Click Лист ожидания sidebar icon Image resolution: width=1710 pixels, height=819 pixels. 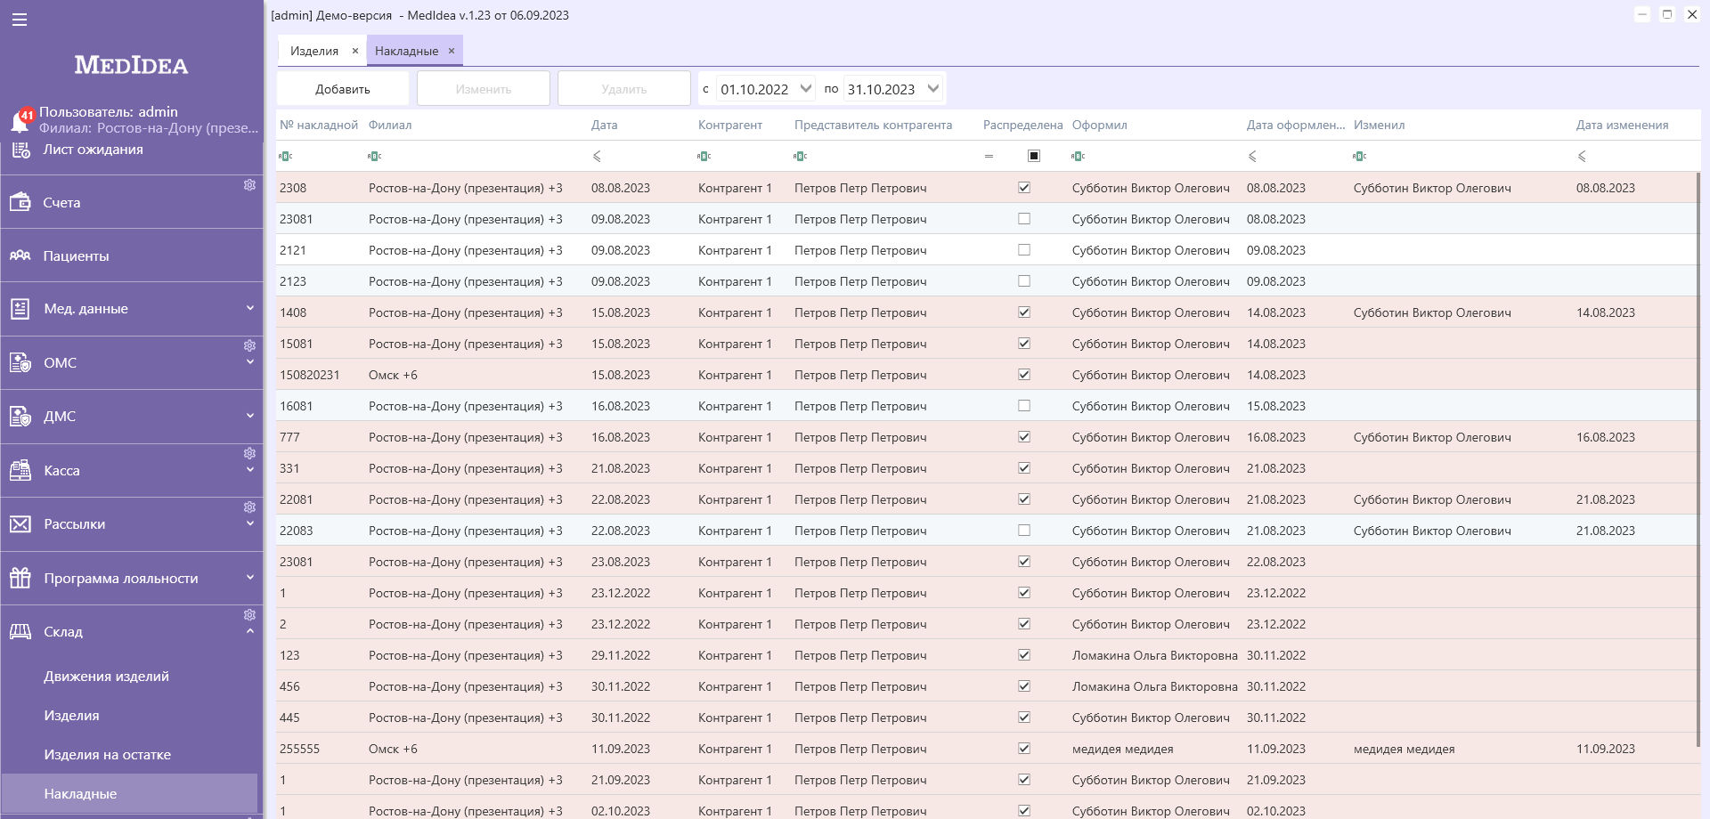[20, 149]
